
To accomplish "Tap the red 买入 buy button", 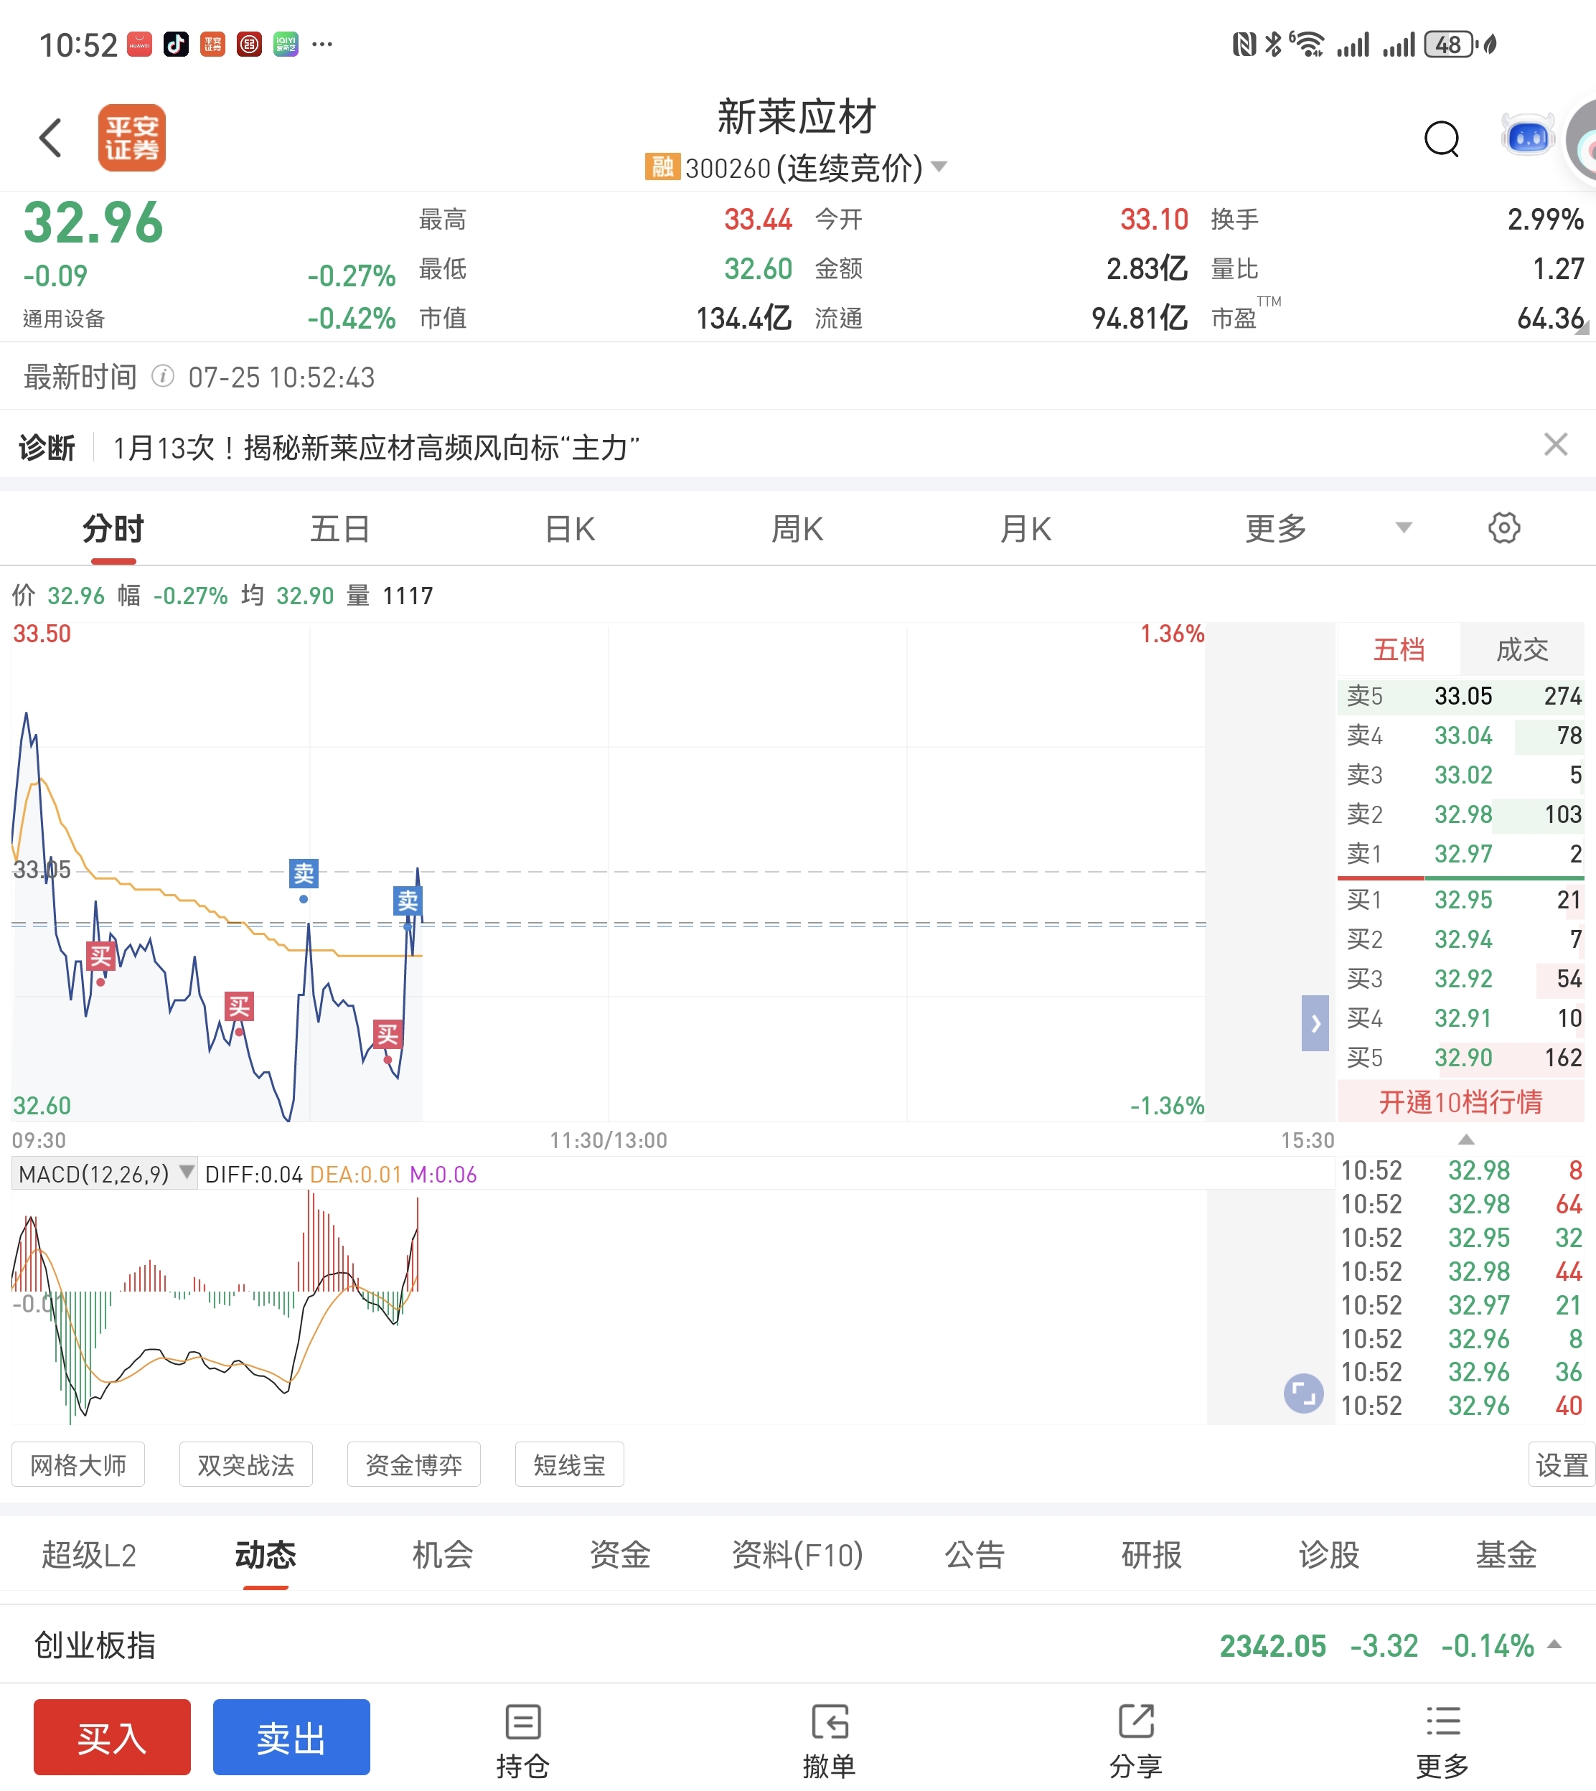I will [112, 1736].
